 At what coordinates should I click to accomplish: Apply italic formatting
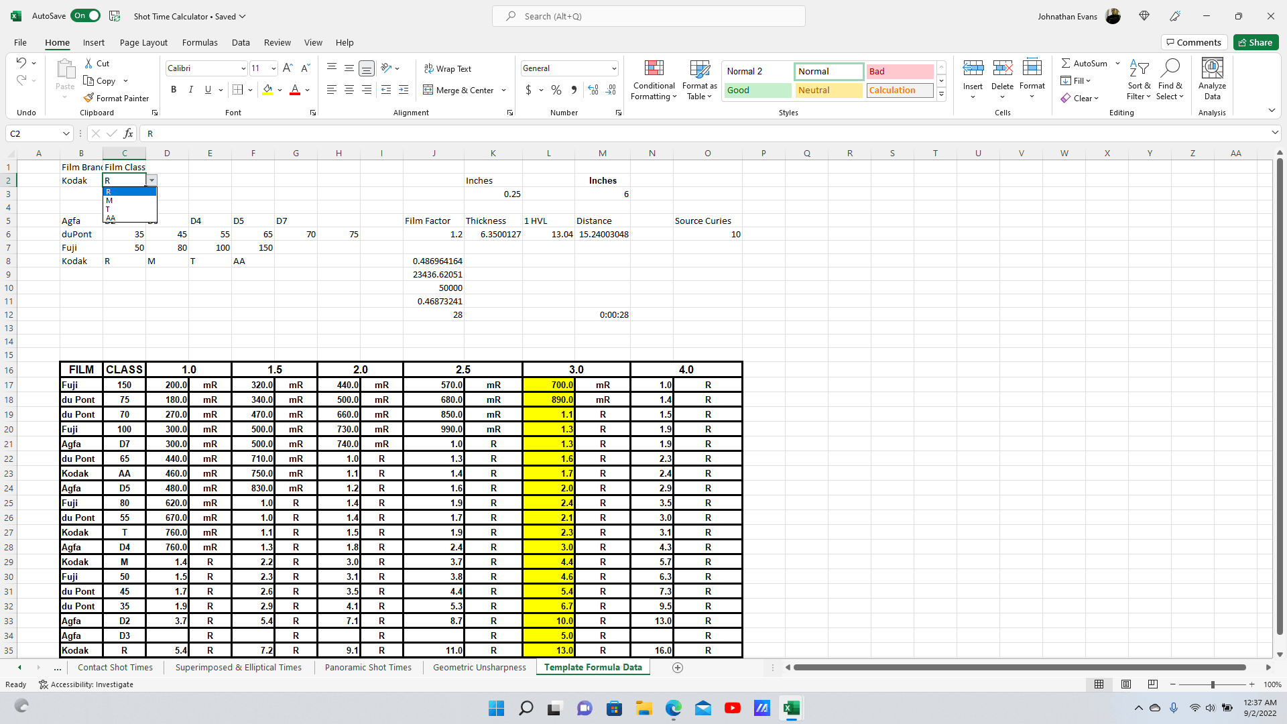pyautogui.click(x=190, y=90)
